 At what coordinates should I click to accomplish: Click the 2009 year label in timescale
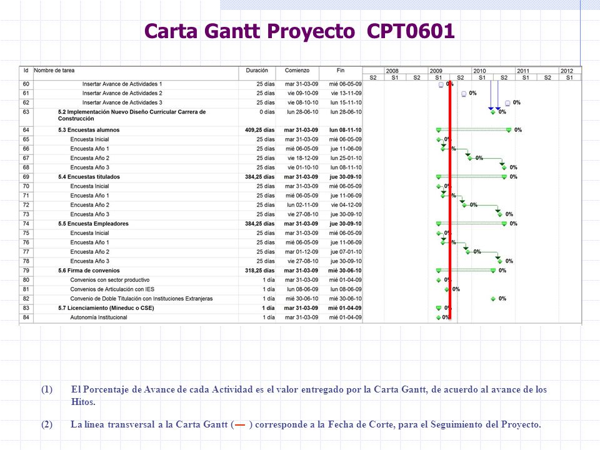coord(436,71)
